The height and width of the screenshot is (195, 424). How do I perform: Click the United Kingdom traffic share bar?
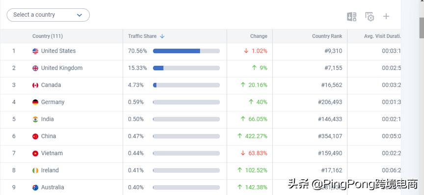[x=186, y=68]
